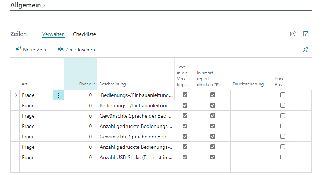Open the Ebene column dropdown arrow
The image size is (324, 175).
point(94,84)
